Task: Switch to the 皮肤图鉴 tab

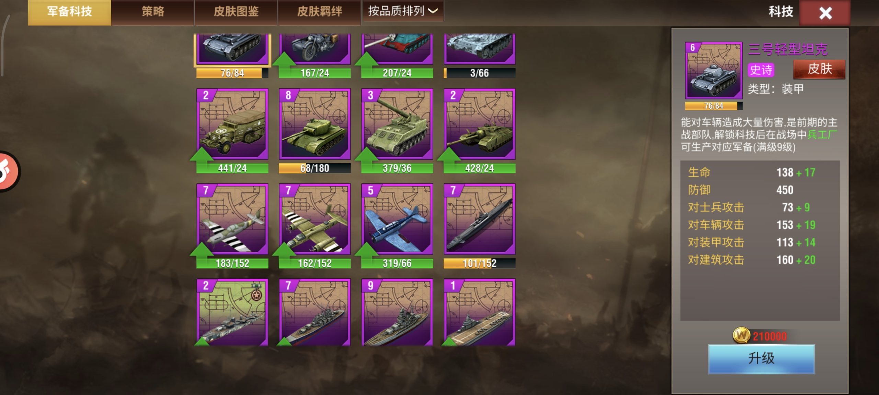Action: point(236,12)
